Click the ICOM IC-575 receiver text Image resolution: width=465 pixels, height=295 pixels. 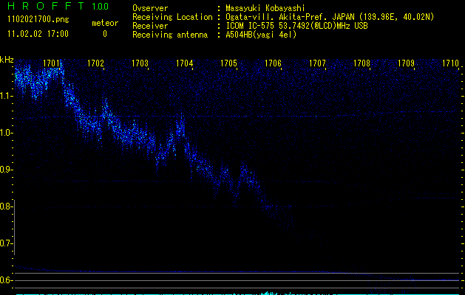[x=296, y=26]
